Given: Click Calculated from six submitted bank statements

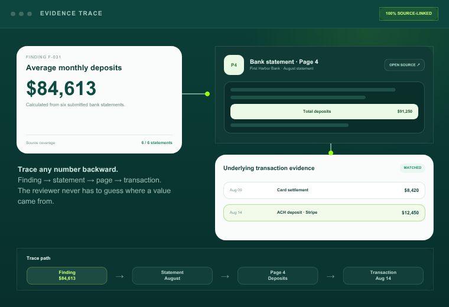Looking at the screenshot, I should [75, 104].
